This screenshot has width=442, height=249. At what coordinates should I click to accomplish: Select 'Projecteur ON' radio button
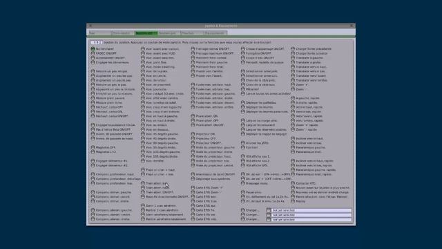(x=193, y=134)
